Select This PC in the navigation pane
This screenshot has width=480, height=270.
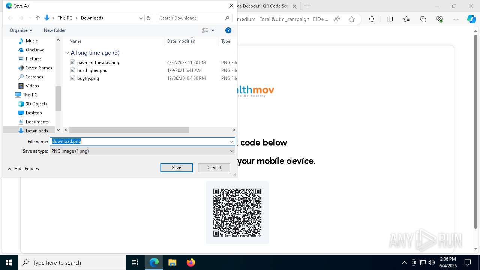click(30, 95)
